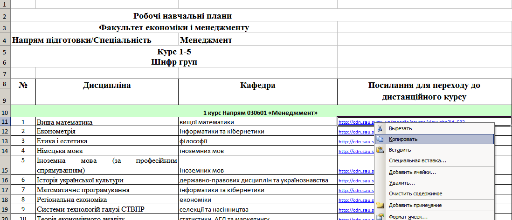The height and width of the screenshot is (220, 512).
Task: Click the paste clipboard icon beside Вставить
Action: click(380, 150)
